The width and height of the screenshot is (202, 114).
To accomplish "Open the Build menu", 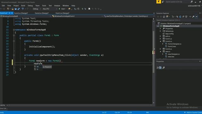I will tap(23, 6).
